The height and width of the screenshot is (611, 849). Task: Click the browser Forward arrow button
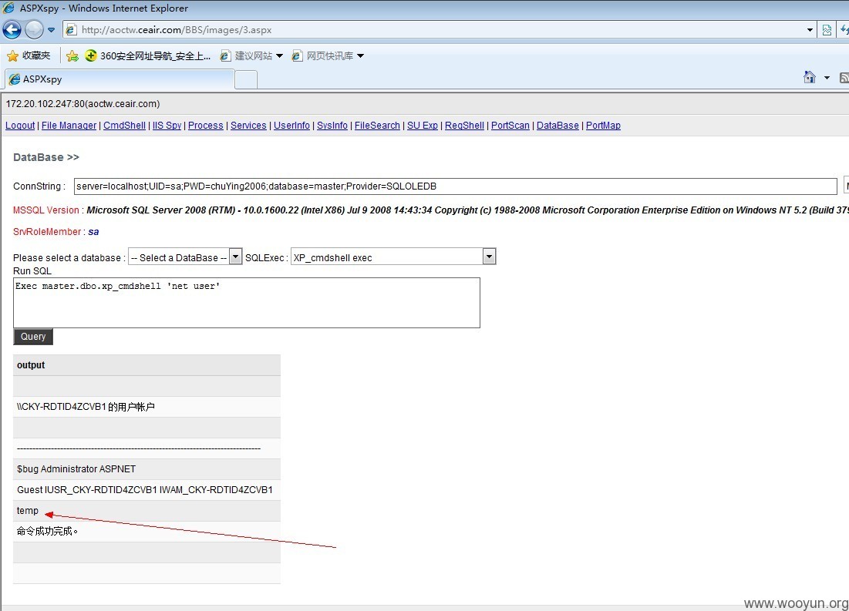tap(34, 30)
